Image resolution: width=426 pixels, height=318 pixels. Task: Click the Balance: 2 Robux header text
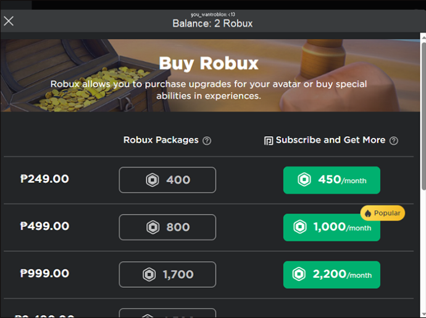point(212,23)
